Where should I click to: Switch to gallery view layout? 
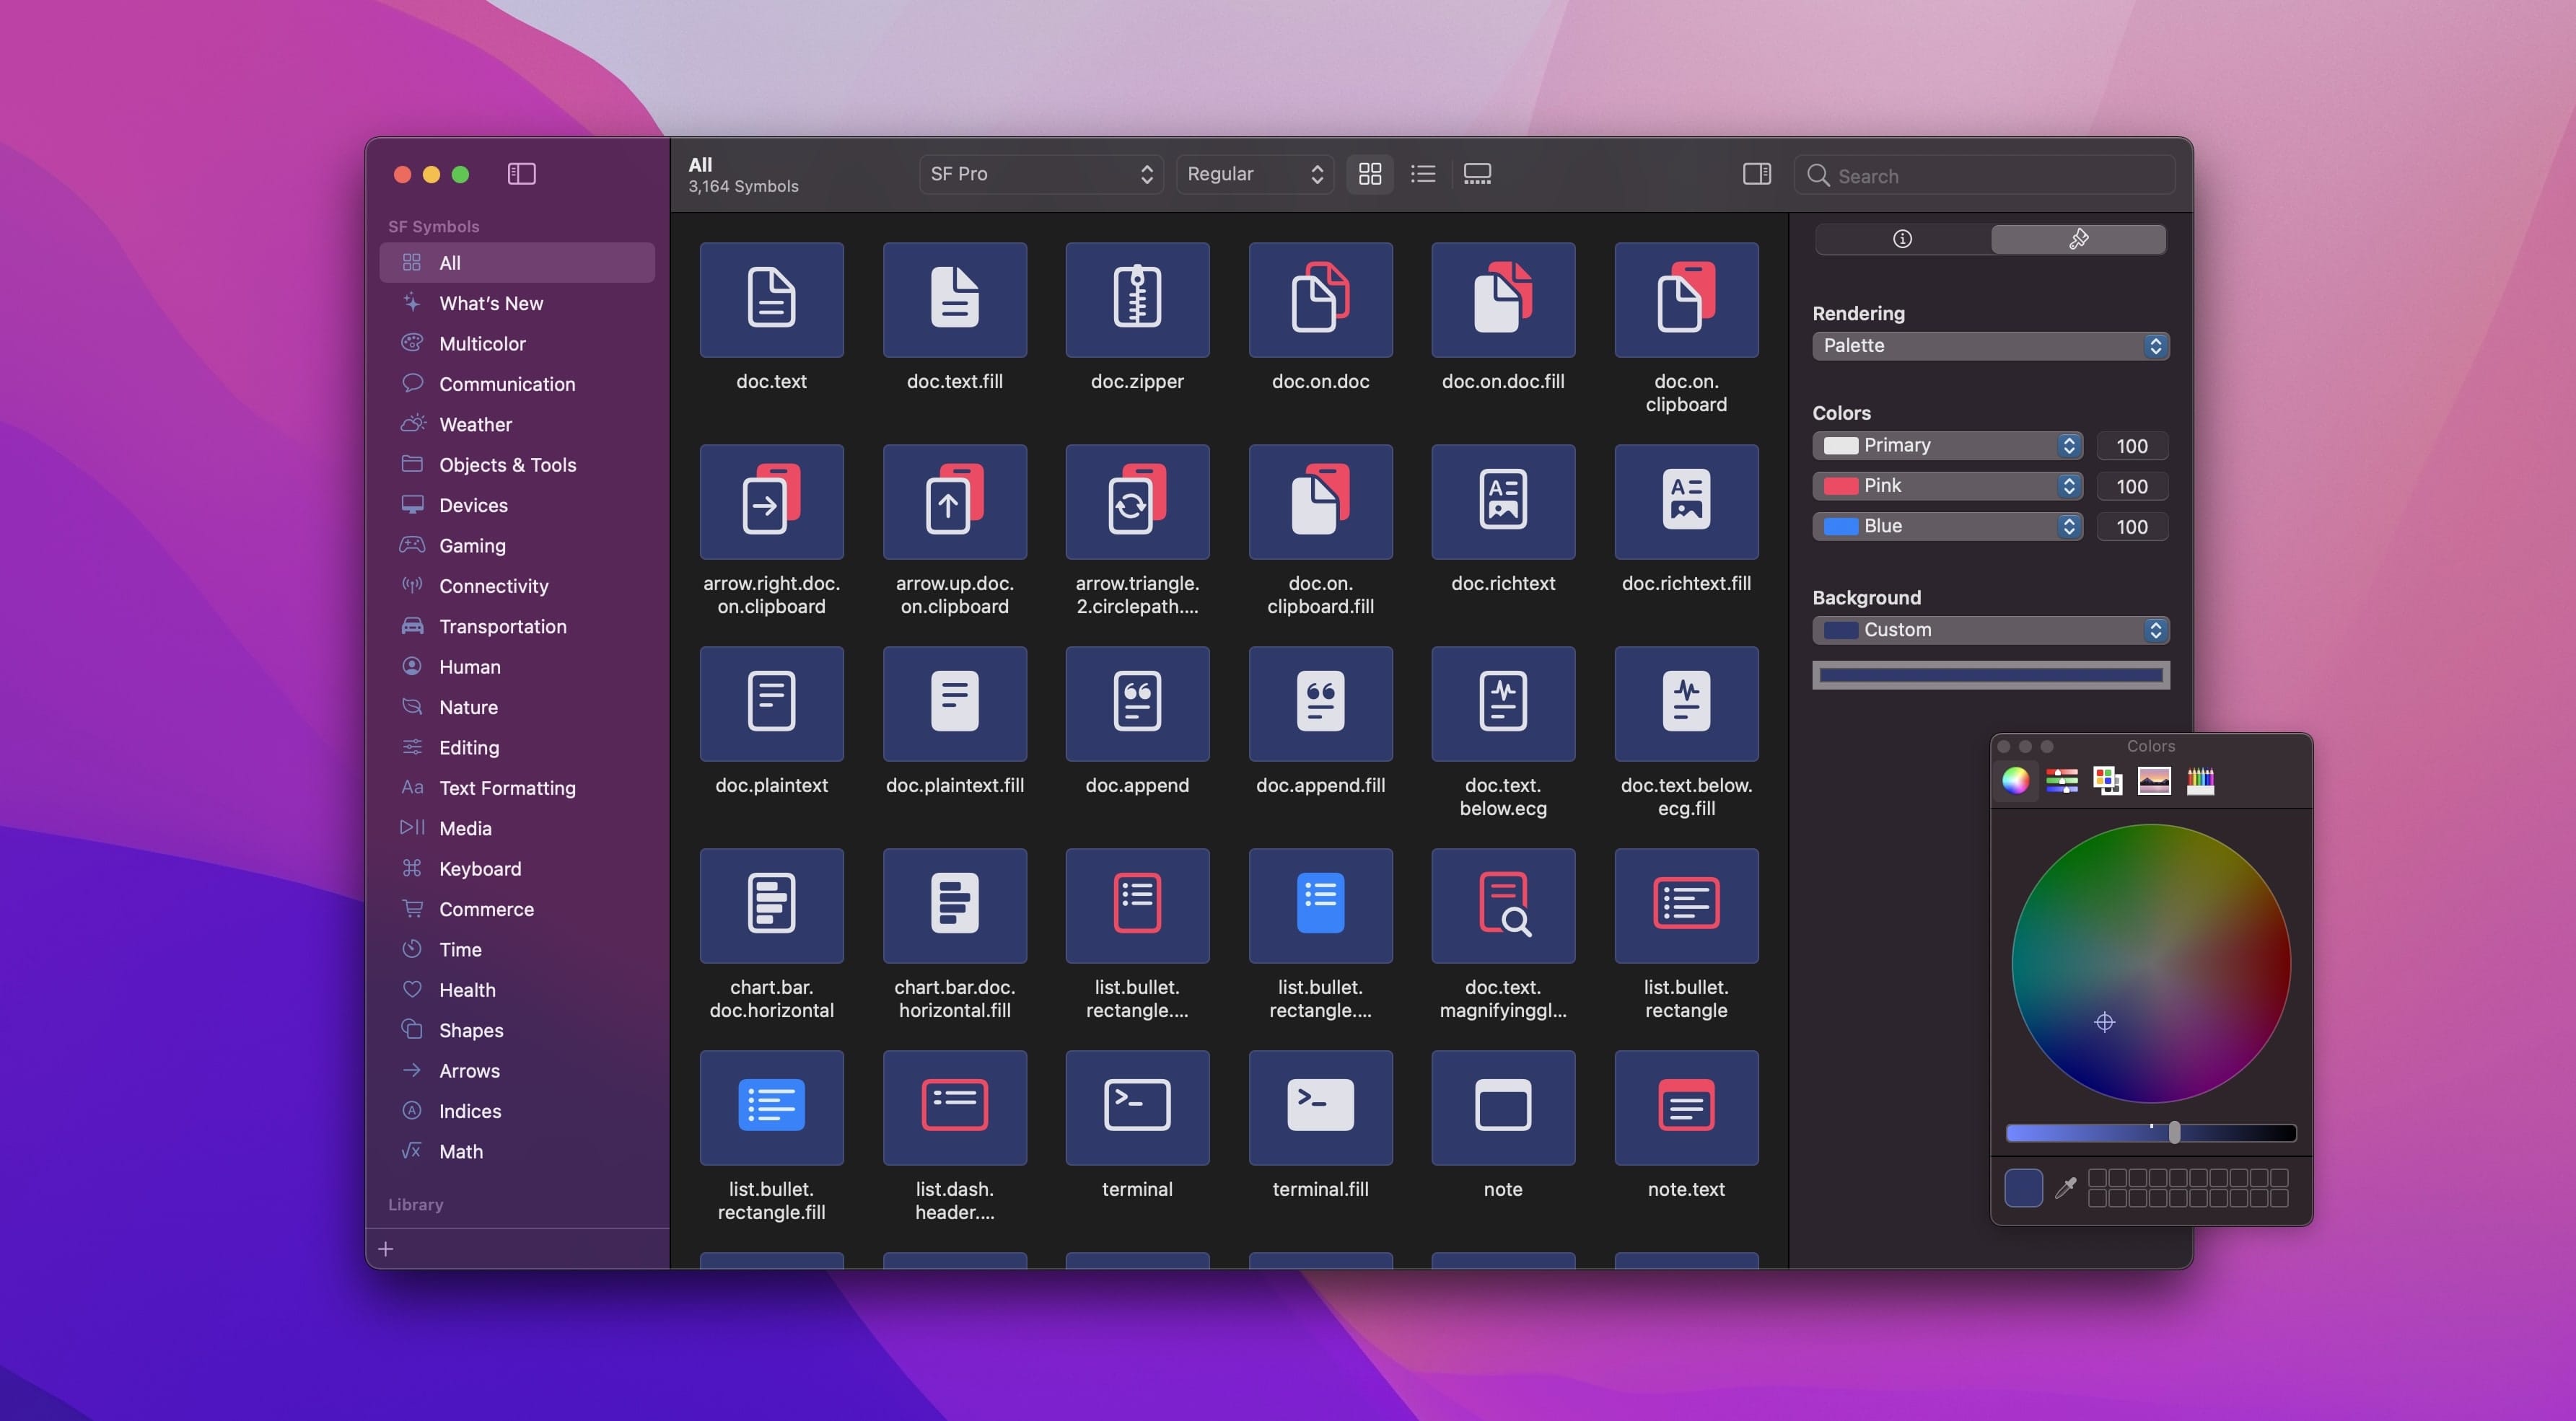1477,174
